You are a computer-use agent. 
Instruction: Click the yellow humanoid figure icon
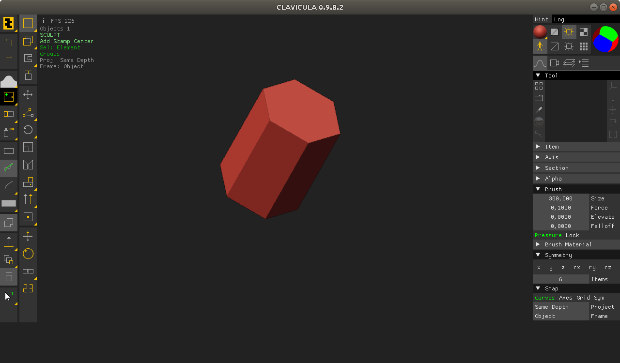[x=540, y=46]
